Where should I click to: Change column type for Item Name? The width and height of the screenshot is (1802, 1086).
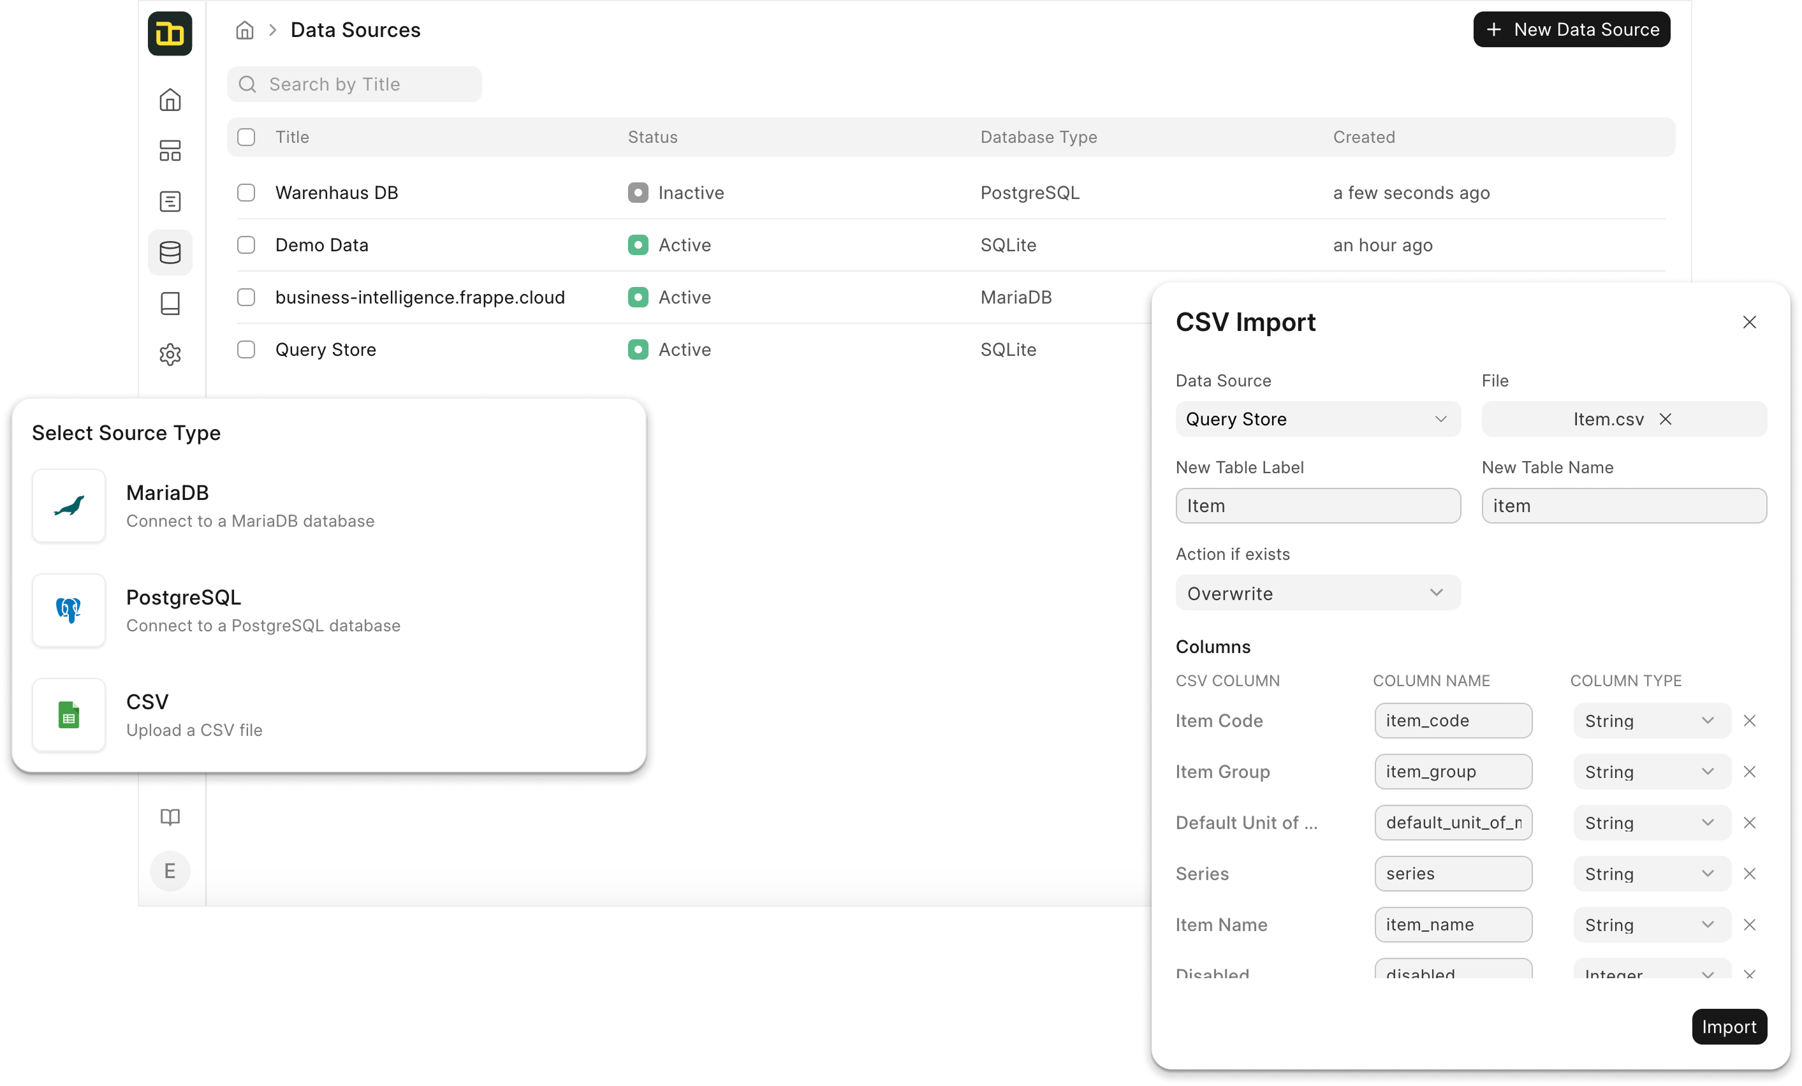pos(1652,925)
